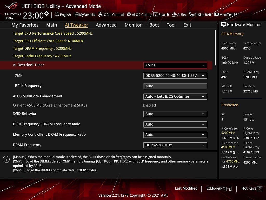Toggle AURA lighting options

pos(179,15)
